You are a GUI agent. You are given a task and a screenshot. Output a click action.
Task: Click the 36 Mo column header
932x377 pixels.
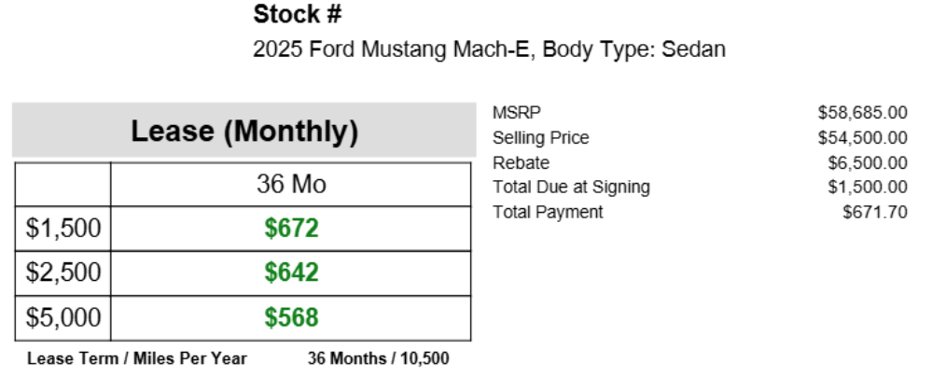click(x=291, y=185)
